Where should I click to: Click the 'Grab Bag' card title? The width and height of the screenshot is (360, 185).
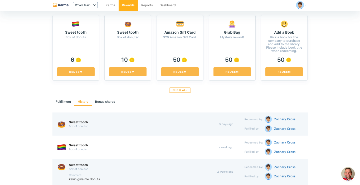point(232,33)
